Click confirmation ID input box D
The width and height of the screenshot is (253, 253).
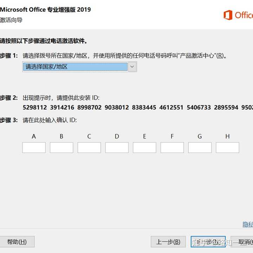(117, 147)
